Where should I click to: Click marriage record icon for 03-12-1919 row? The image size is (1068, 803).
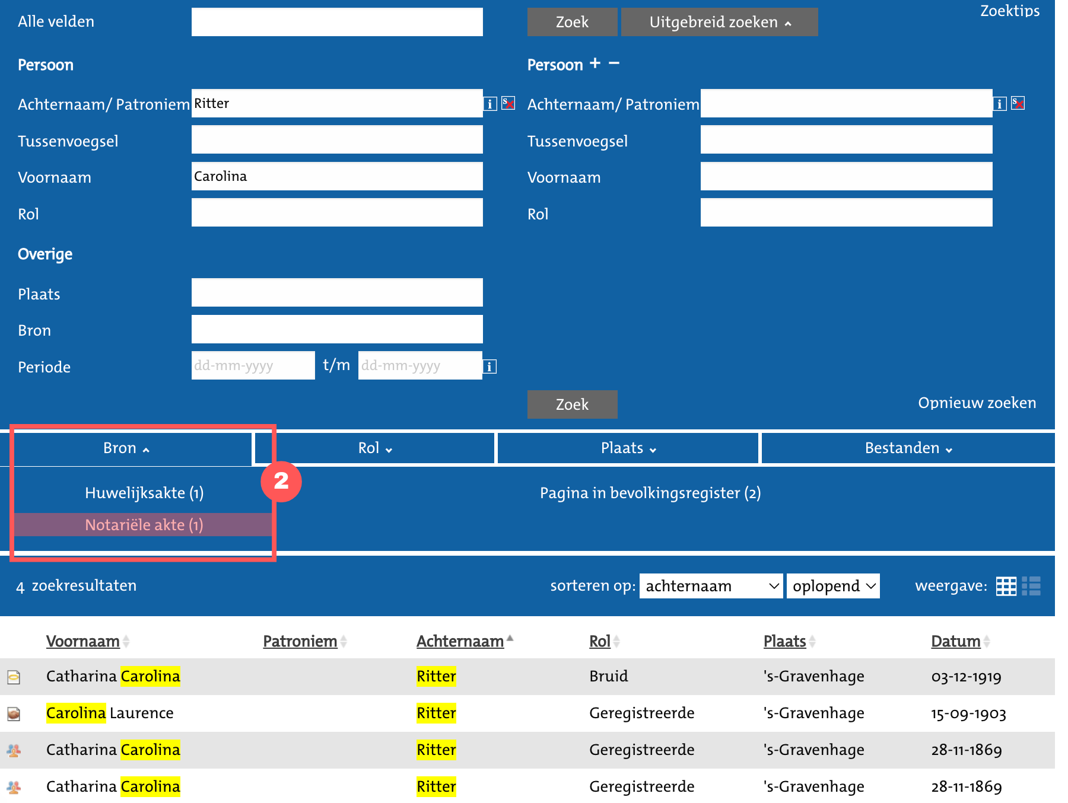click(14, 677)
